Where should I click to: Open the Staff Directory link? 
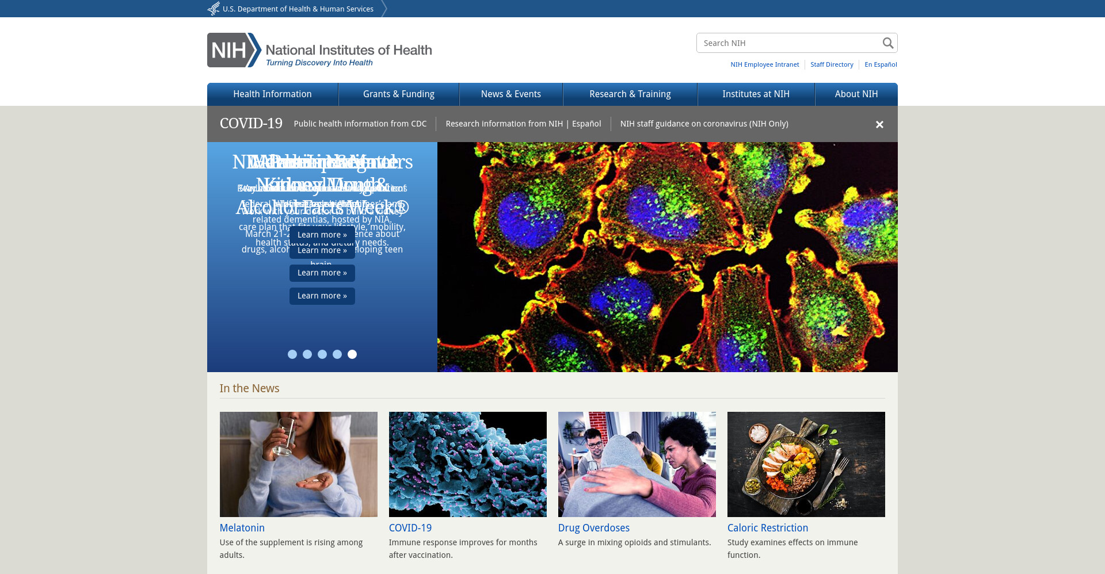(832, 64)
